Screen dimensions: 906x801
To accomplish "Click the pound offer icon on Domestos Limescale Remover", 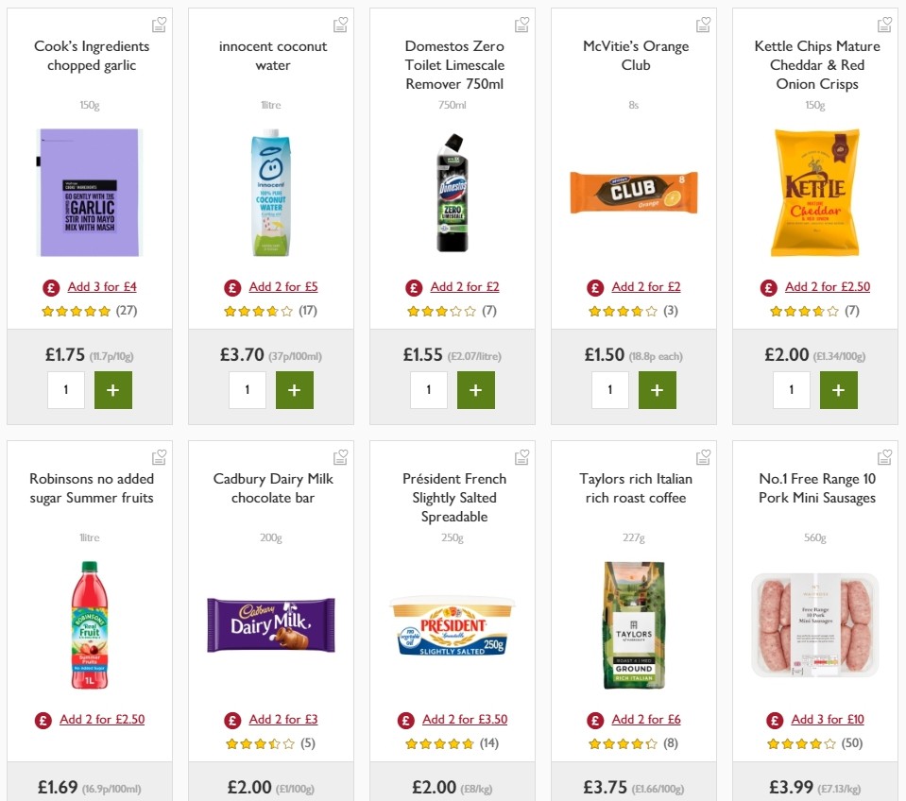I will 413,286.
